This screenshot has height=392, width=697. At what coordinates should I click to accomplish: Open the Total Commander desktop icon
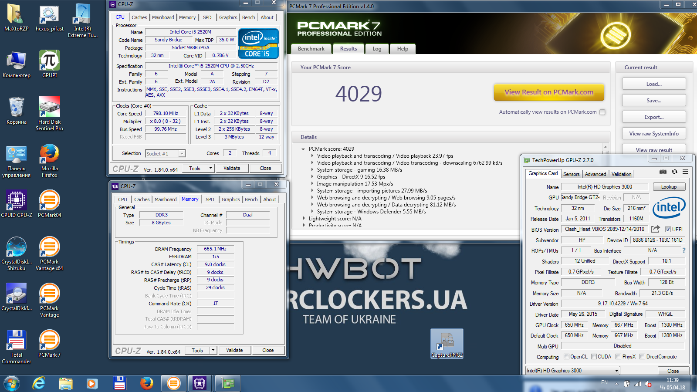[16, 347]
